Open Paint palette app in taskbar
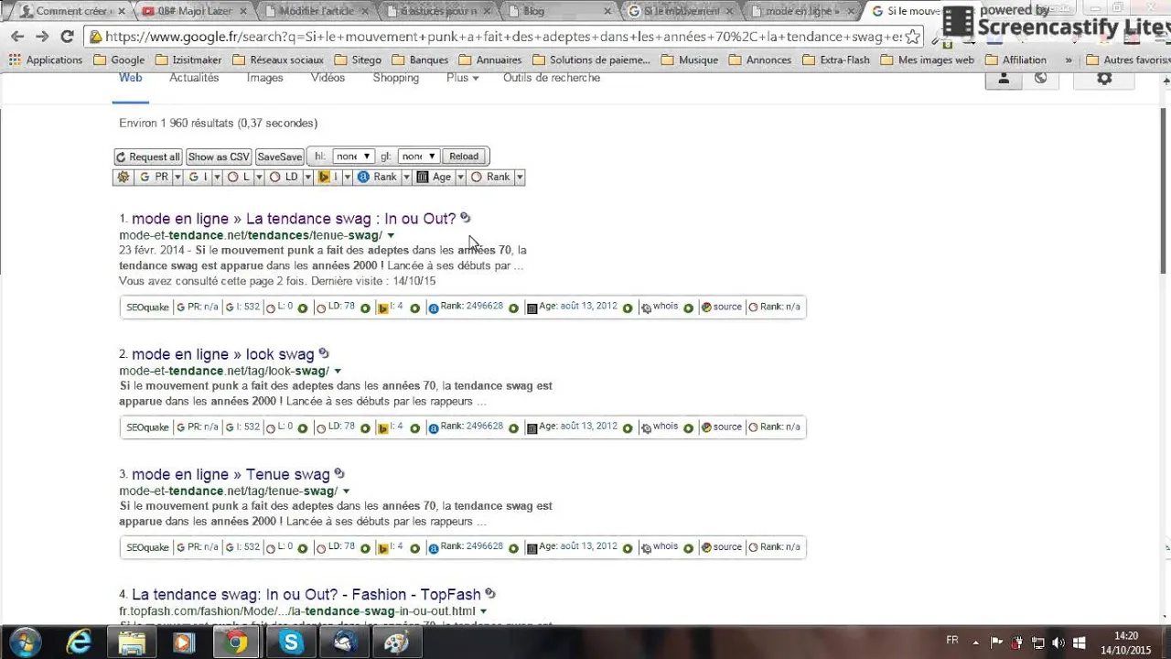 point(396,643)
